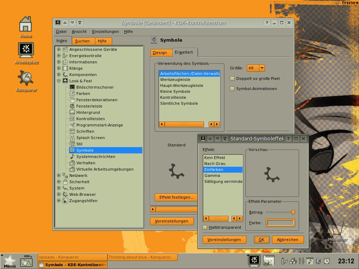Enable Doppelt so große Pixel checkbox
Image resolution: width=359 pixels, height=269 pixels.
click(x=232, y=79)
